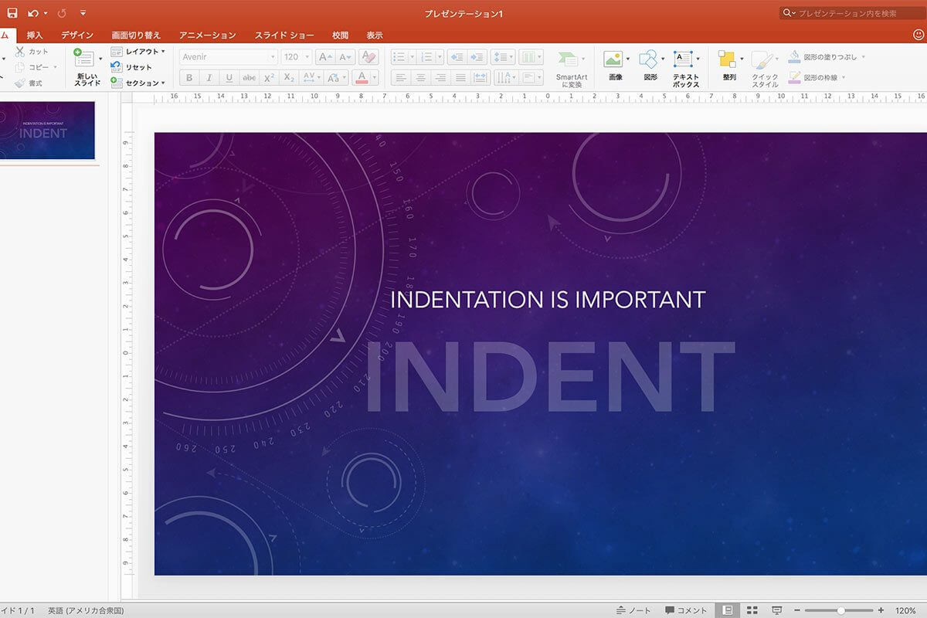
Task: Increase font size with the large A icon
Action: (x=325, y=57)
